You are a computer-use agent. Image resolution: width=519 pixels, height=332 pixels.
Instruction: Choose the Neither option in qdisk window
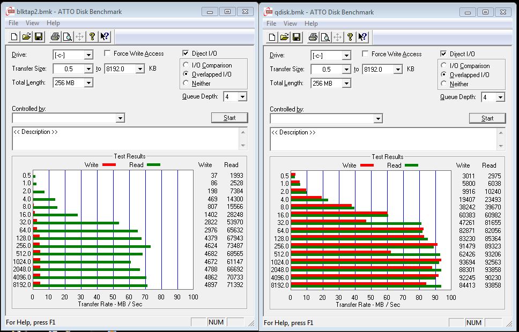pos(444,84)
